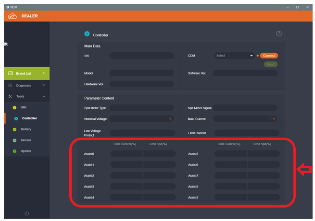This screenshot has width=315, height=221.
Task: Click Assist3 Limit Current(%) field
Action: pos(126,186)
